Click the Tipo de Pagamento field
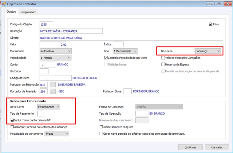233x153 pixels. pos(40,113)
